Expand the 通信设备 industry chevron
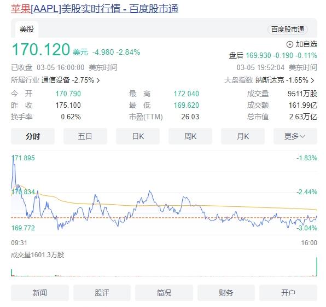This screenshot has width=326, height=307. [x=98, y=80]
